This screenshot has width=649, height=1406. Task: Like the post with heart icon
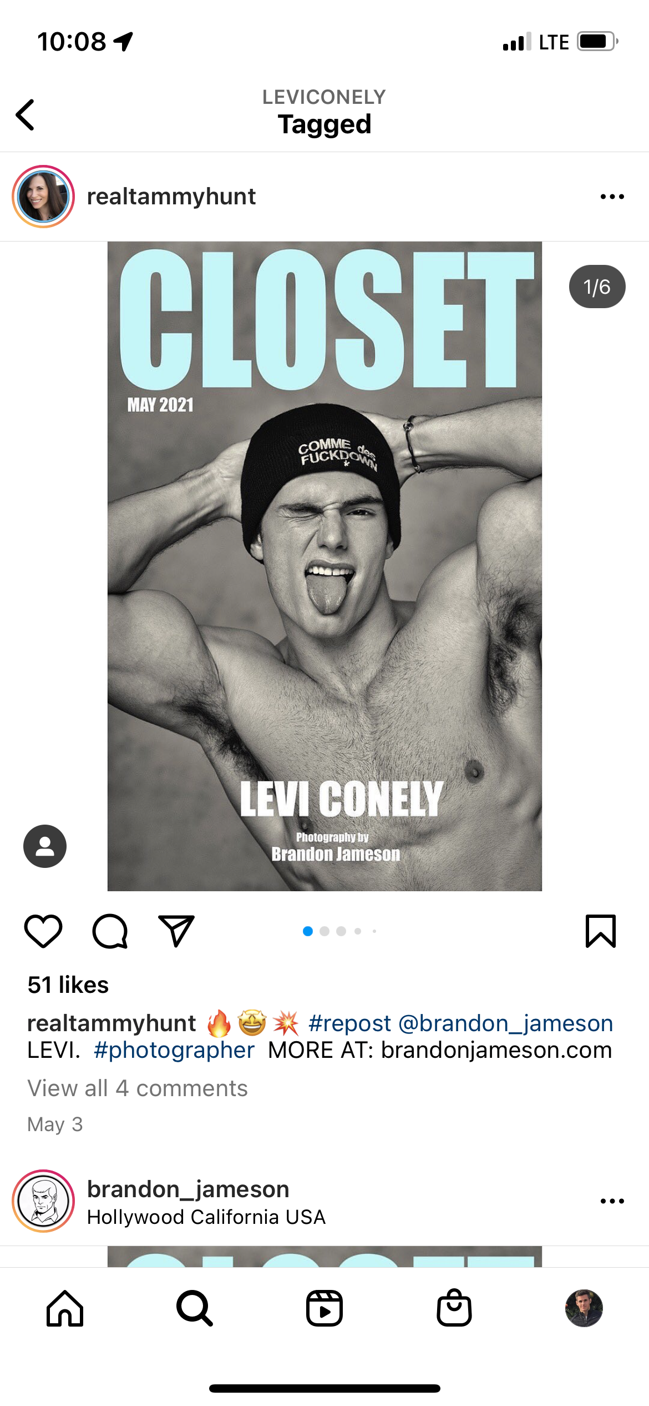(43, 931)
